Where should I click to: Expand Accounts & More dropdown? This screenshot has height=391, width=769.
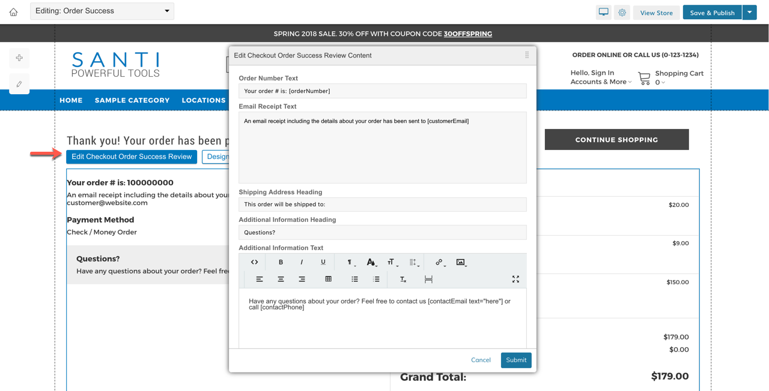(601, 82)
